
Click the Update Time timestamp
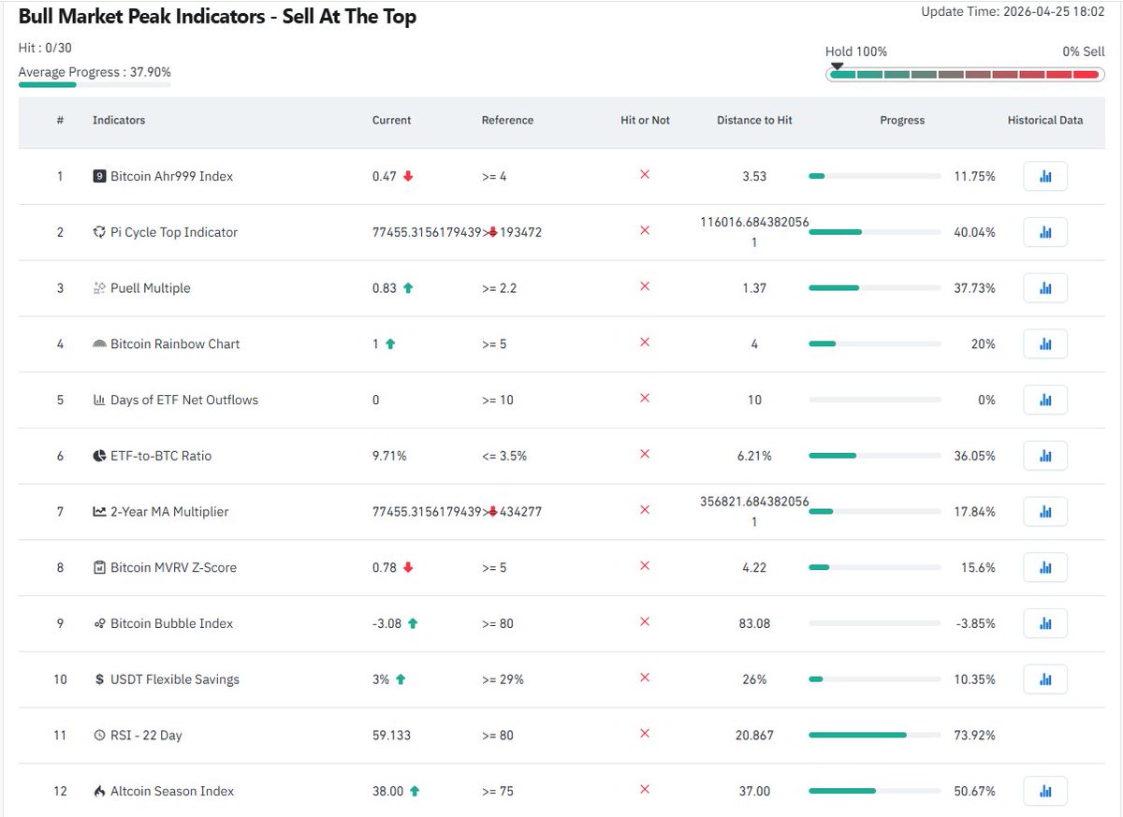[1013, 11]
